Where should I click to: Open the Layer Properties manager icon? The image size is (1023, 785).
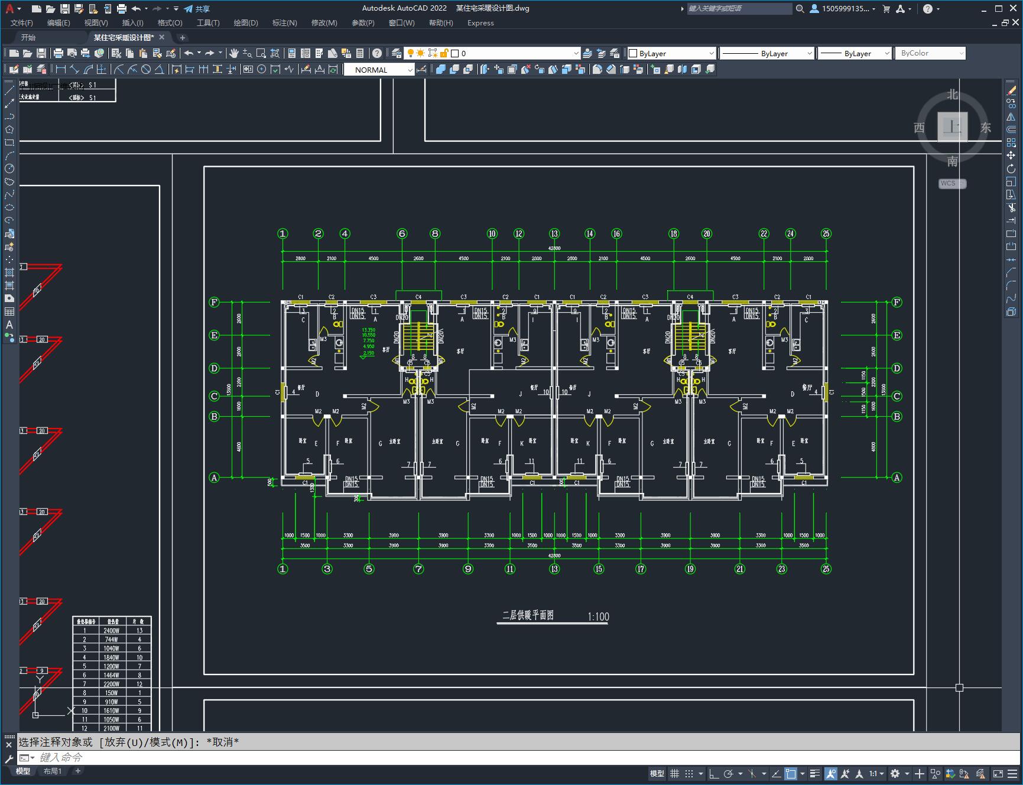[397, 53]
